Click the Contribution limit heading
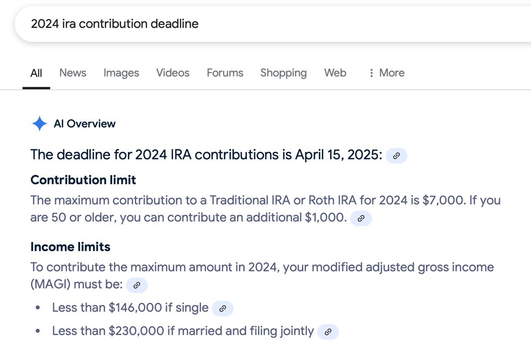 point(83,180)
